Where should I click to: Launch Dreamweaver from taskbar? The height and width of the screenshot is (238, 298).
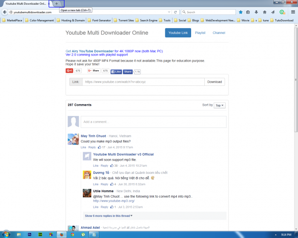coord(40,235)
